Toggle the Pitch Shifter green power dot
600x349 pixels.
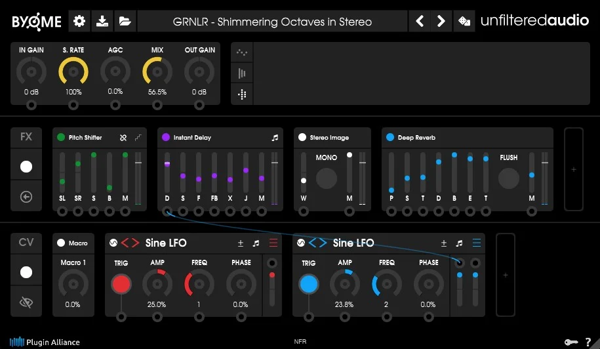[x=61, y=137]
